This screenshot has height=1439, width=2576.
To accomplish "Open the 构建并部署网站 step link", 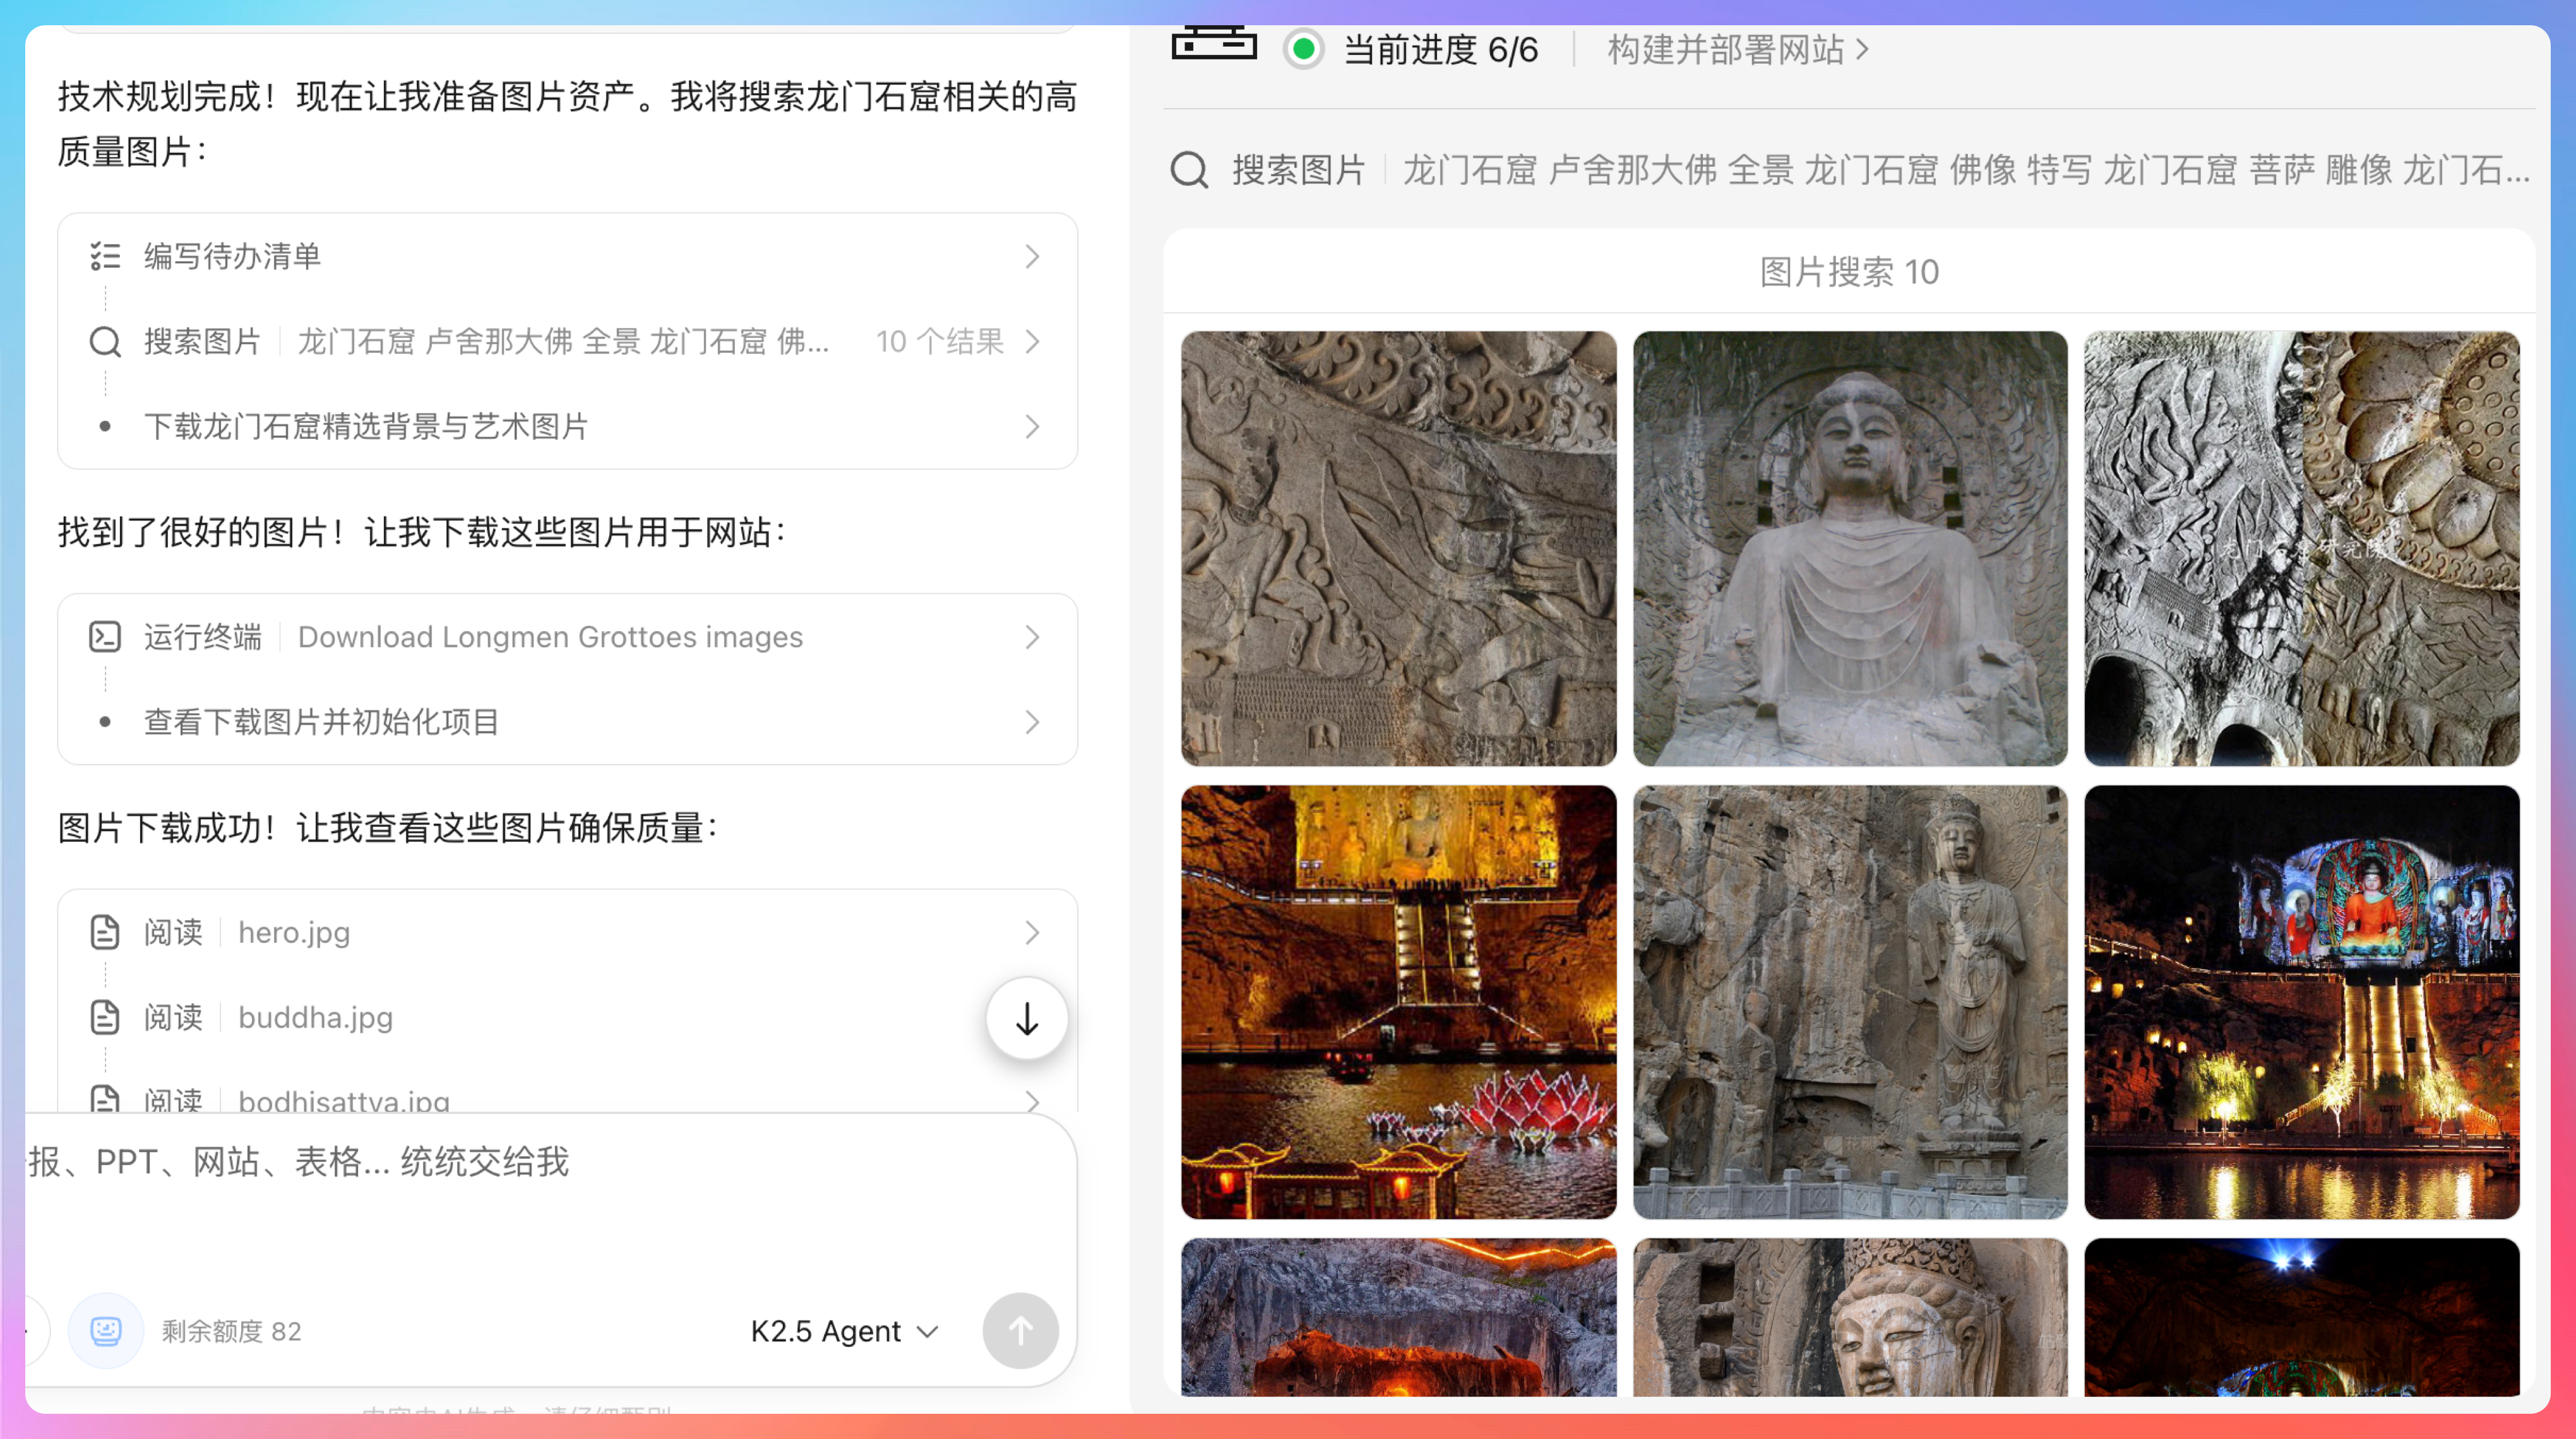I will [1736, 49].
